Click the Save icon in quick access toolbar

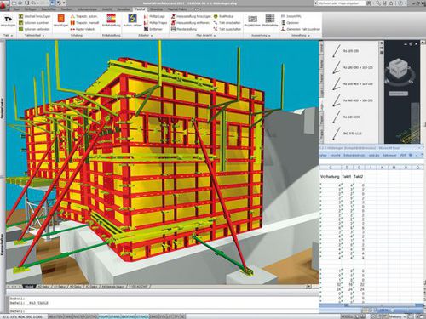[27, 3]
